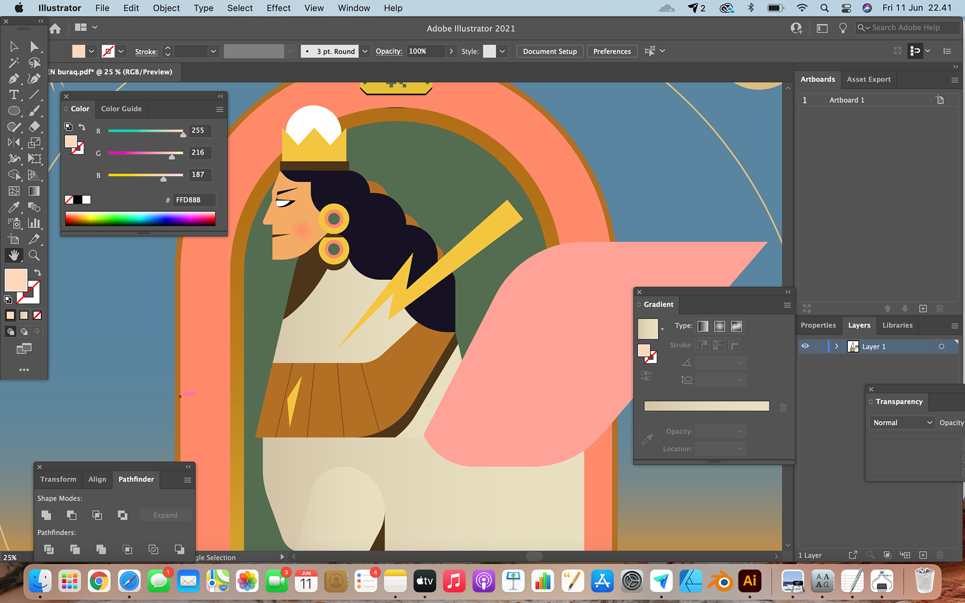Select the Ellipse tool
Image resolution: width=965 pixels, height=603 pixels.
tap(14, 111)
